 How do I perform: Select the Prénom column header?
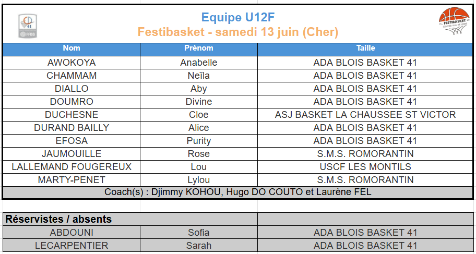[199, 50]
